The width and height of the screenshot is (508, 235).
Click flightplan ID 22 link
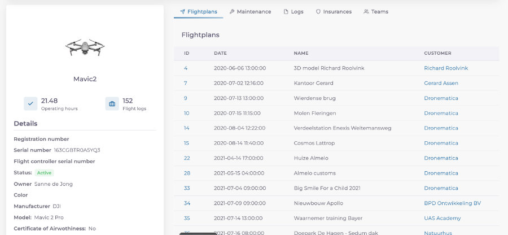click(187, 158)
